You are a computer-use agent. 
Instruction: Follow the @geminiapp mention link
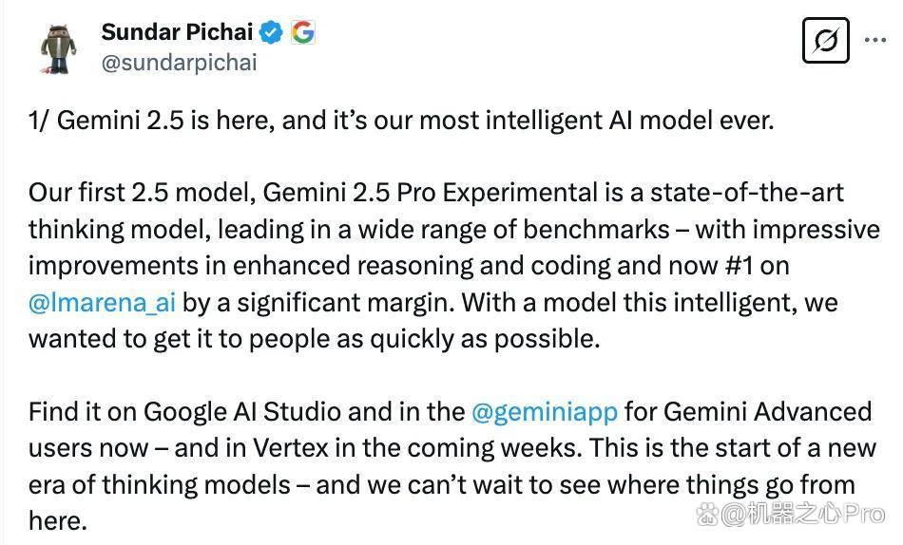(545, 412)
